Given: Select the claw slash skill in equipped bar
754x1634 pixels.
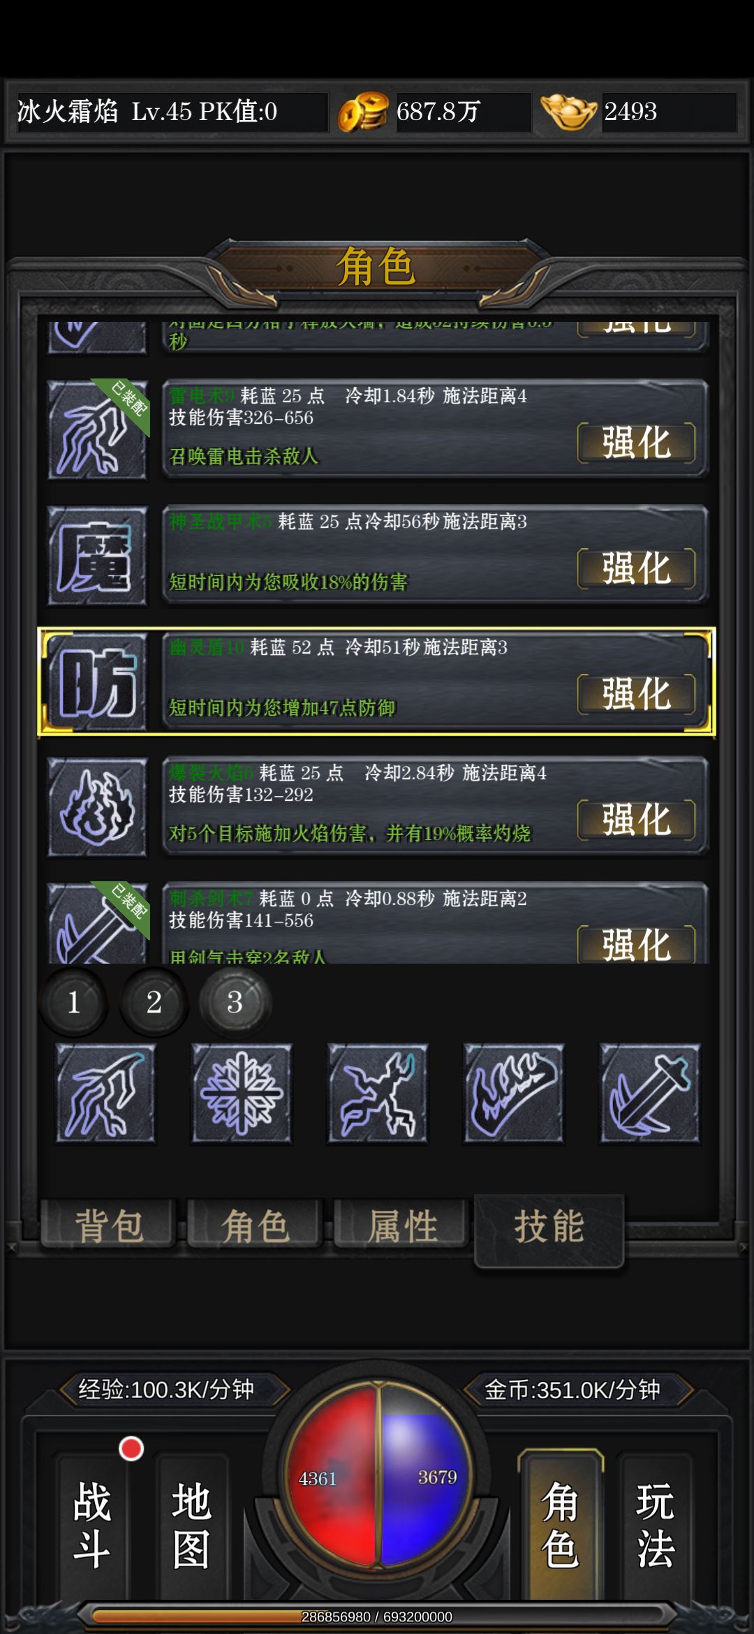Looking at the screenshot, I should [x=513, y=1093].
